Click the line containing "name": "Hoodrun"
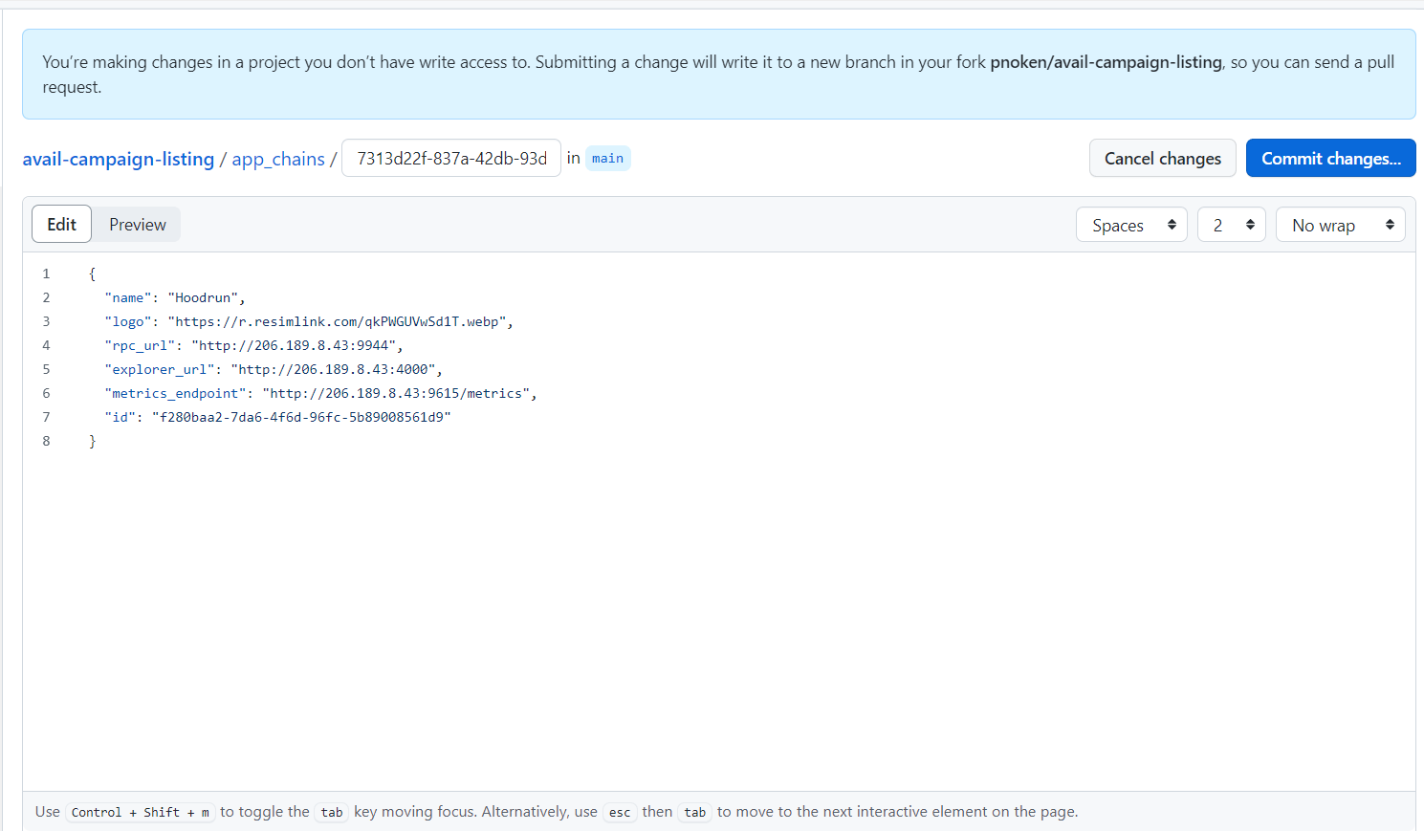Image resolution: width=1424 pixels, height=831 pixels. coord(175,298)
